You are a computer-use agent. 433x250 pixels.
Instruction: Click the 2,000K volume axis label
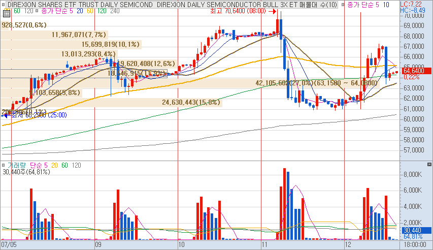click(x=413, y=223)
